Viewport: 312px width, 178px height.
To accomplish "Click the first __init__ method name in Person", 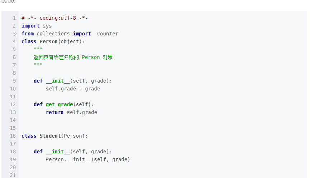I will pyautogui.click(x=58, y=81).
